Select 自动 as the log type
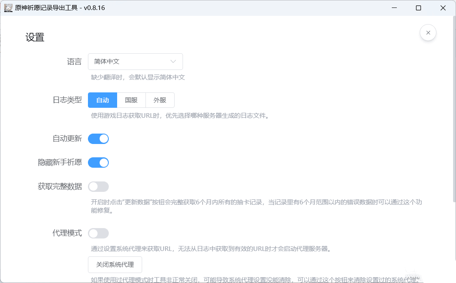Image resolution: width=456 pixels, height=283 pixels. (x=103, y=100)
